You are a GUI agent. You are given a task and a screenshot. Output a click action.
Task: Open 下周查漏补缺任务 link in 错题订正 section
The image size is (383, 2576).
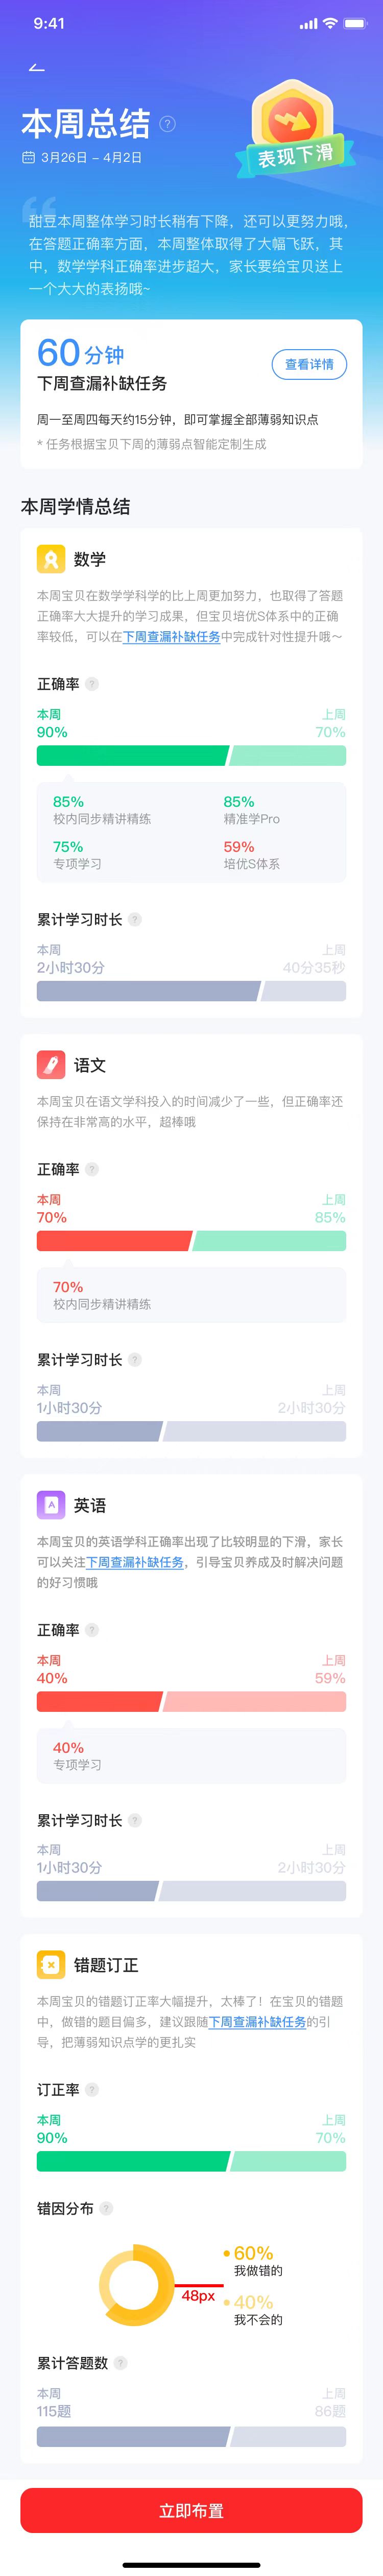[x=256, y=2021]
